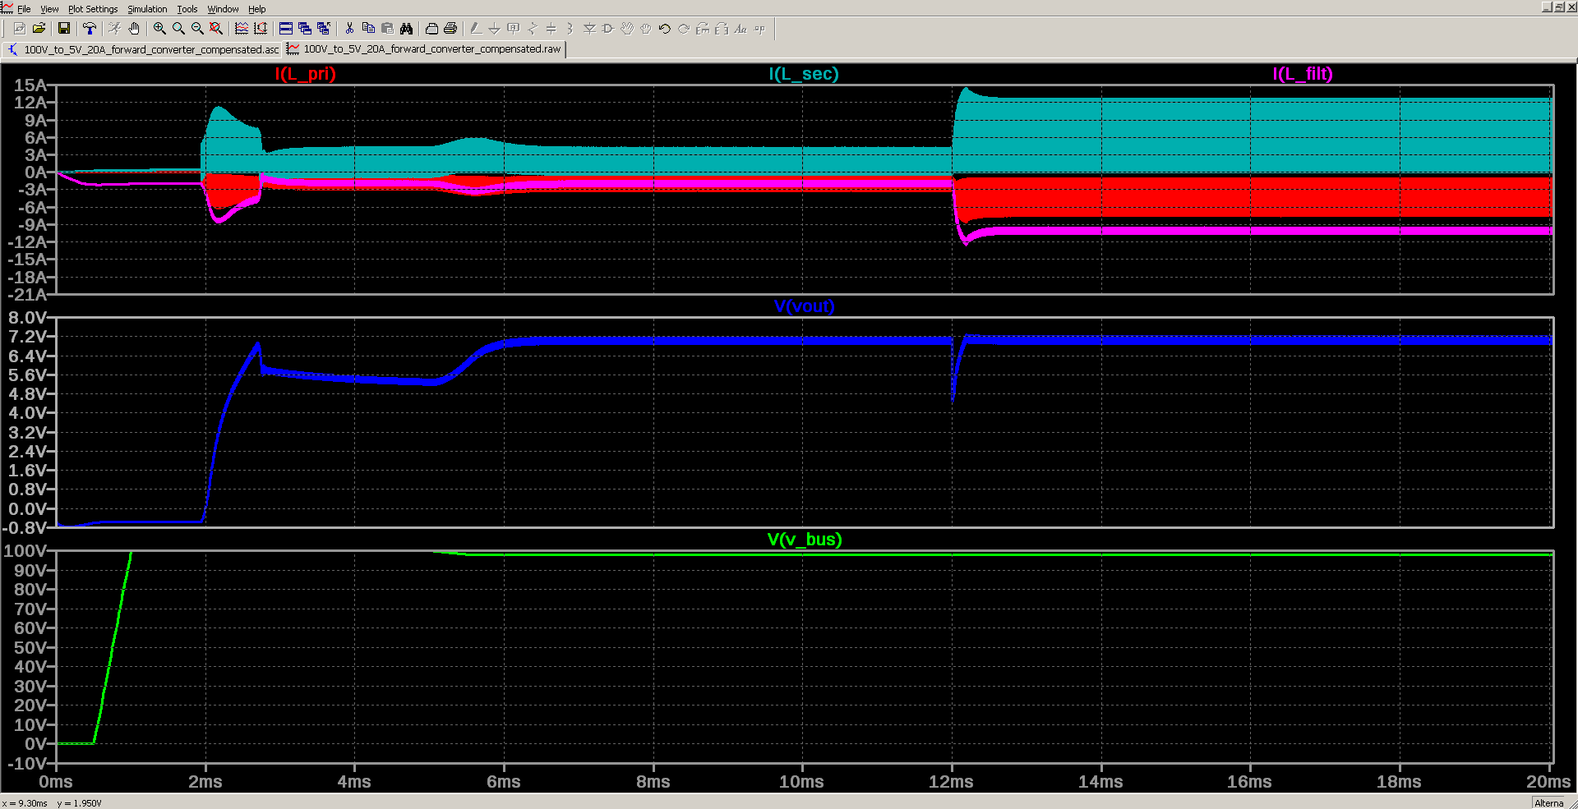The image size is (1578, 809).
Task: Click the V(v_bus) trace label
Action: (805, 540)
